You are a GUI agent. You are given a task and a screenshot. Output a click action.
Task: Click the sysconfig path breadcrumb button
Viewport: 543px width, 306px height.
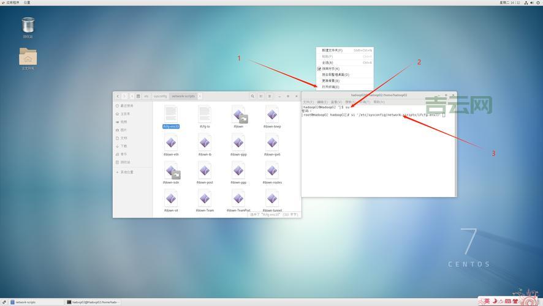[x=160, y=96]
